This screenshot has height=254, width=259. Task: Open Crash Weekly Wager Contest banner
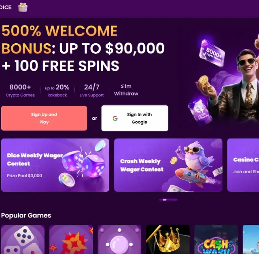(168, 165)
